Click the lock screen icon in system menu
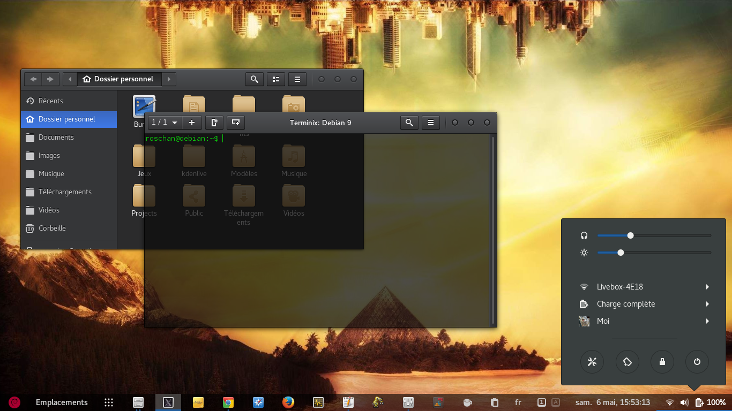The image size is (732, 411). (x=662, y=362)
